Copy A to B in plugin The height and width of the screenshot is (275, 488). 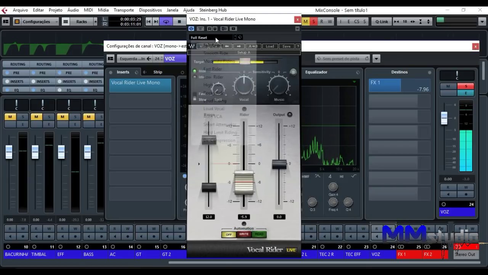pyautogui.click(x=253, y=46)
